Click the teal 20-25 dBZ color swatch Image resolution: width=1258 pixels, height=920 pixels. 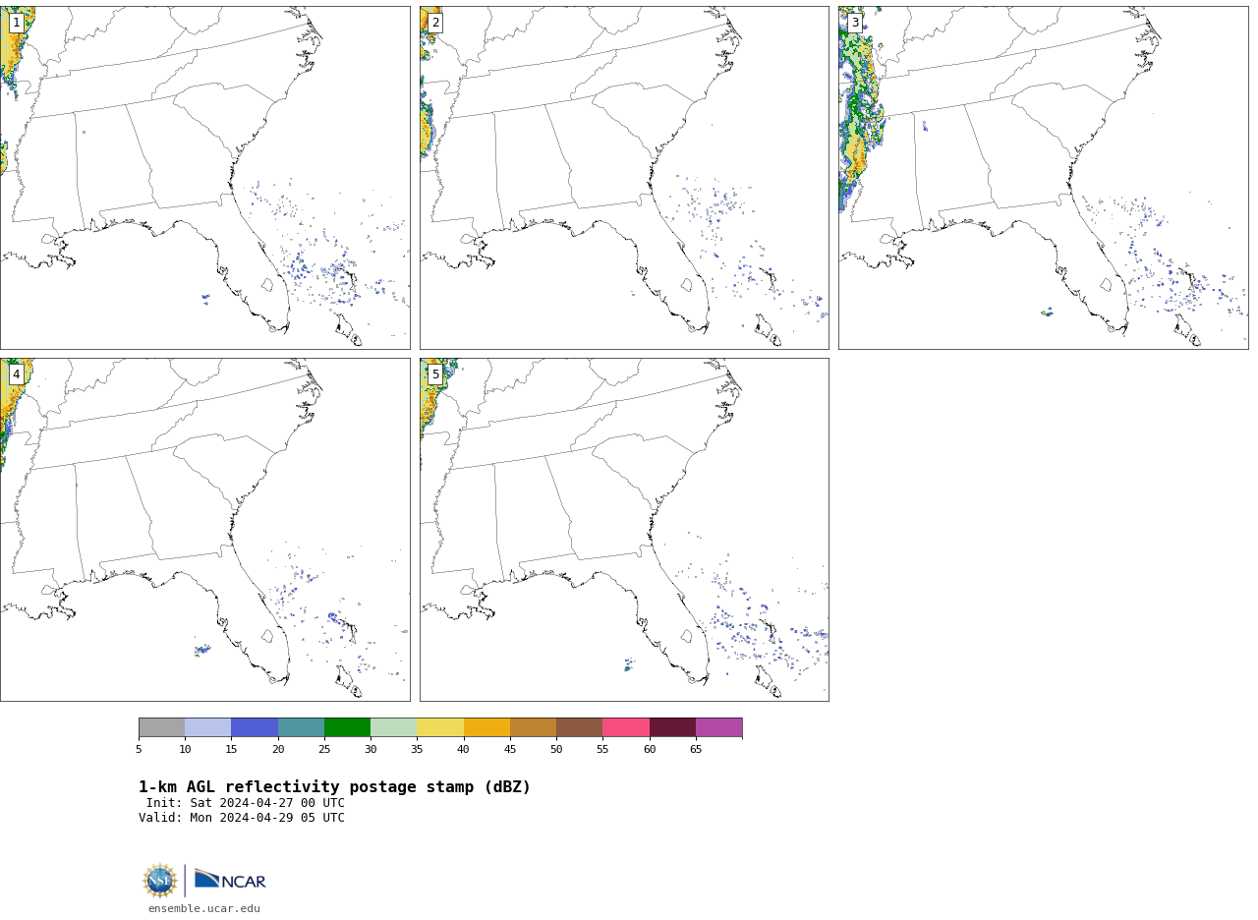pyautogui.click(x=301, y=727)
